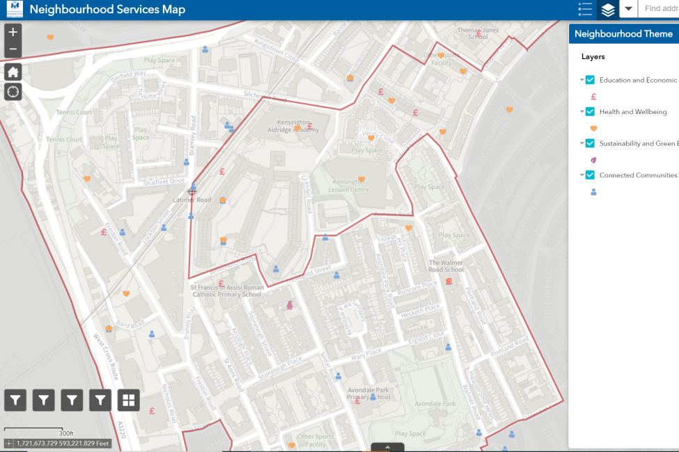Toggle off the Connected Communities layer

tap(591, 175)
